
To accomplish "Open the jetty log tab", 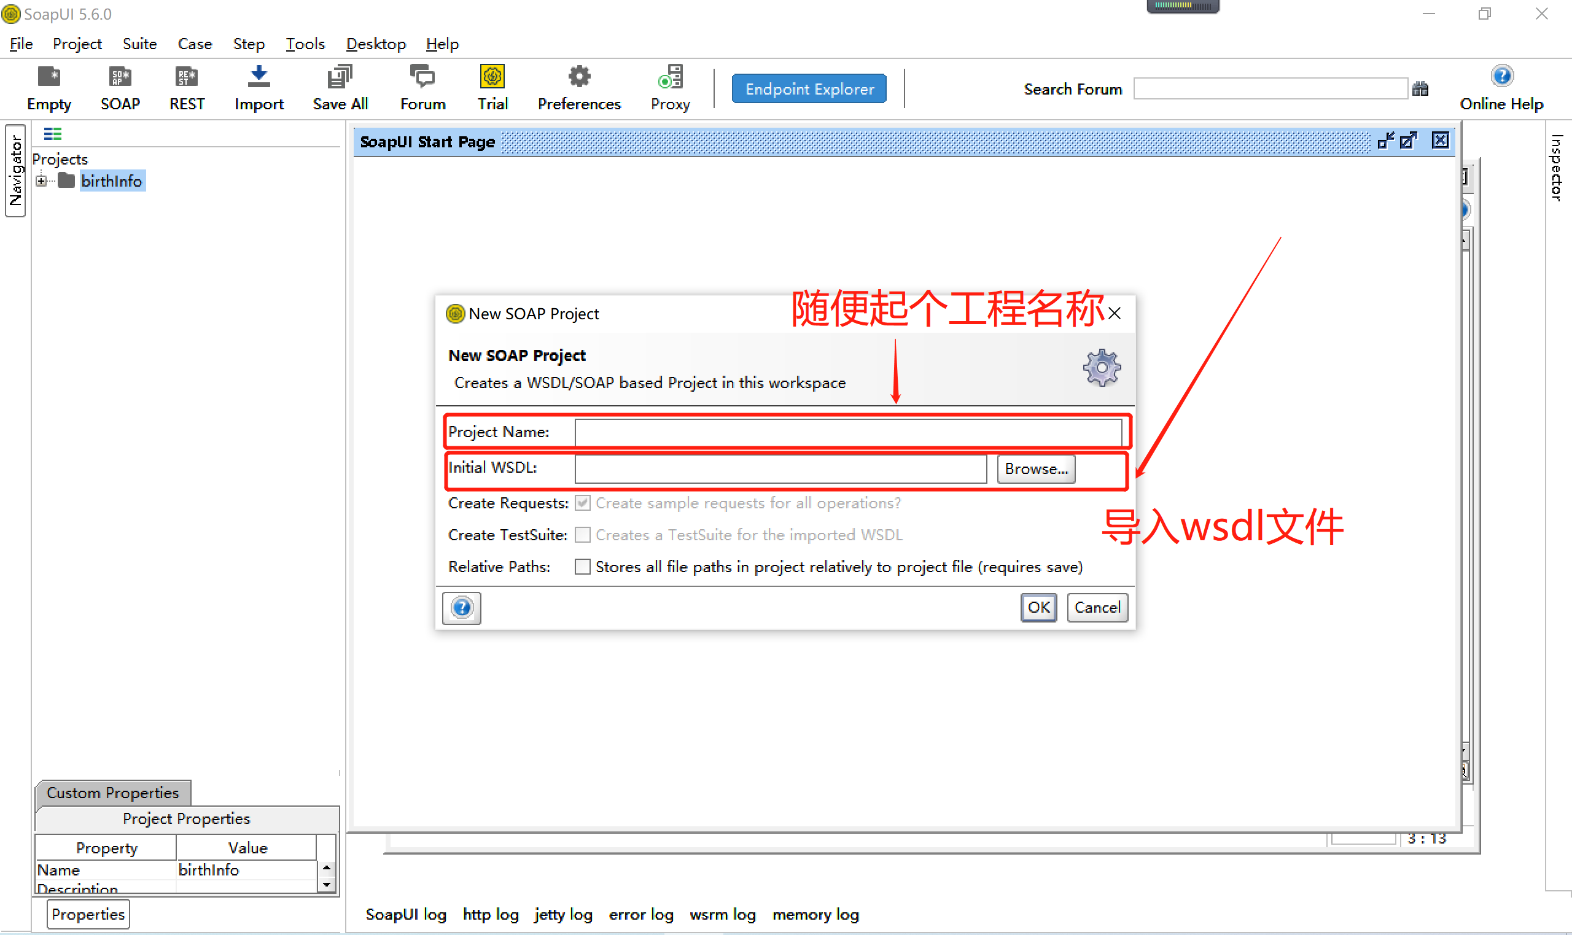I will tap(562, 914).
